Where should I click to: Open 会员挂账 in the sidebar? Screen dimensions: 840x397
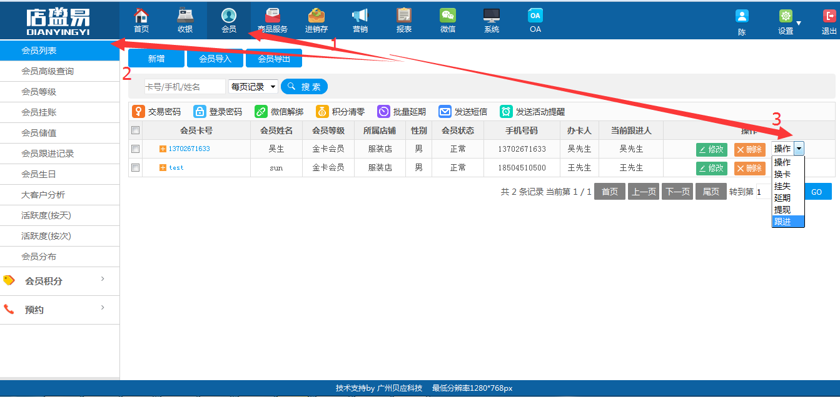pyautogui.click(x=59, y=112)
